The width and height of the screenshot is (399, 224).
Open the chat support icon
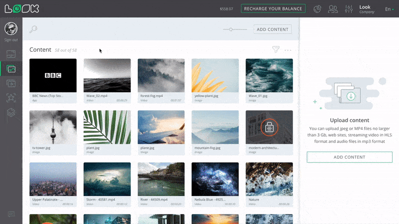coord(11,214)
